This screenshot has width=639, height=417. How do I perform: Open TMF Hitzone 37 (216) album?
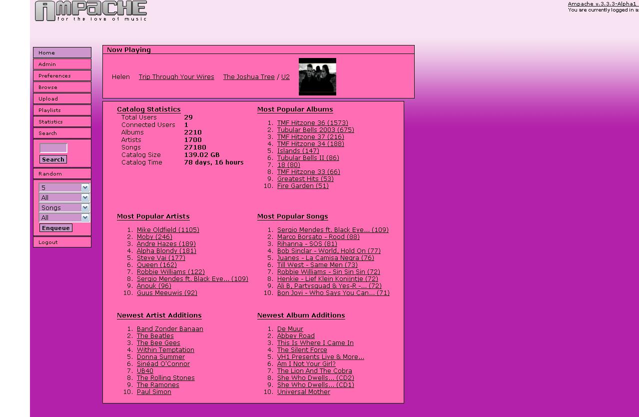[x=311, y=137]
